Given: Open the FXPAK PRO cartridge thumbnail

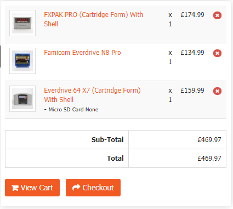Looking at the screenshot, I should [22, 23].
